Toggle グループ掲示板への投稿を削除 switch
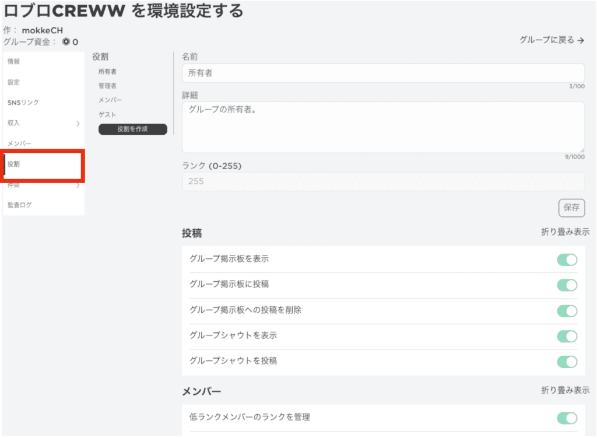 567,311
